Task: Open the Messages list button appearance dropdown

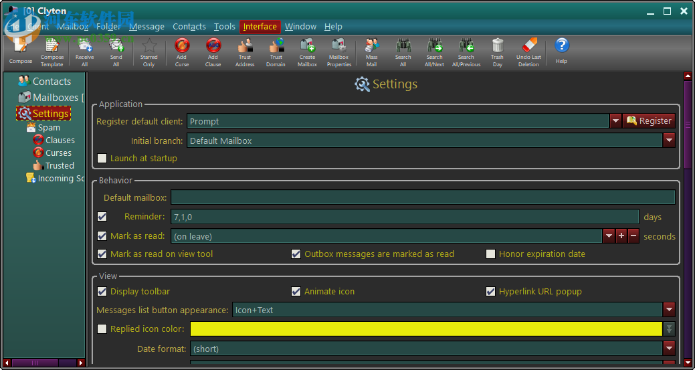Action: (x=669, y=310)
